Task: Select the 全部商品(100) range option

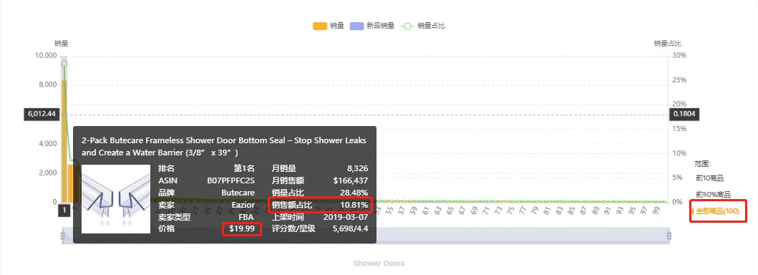Action: [x=717, y=211]
